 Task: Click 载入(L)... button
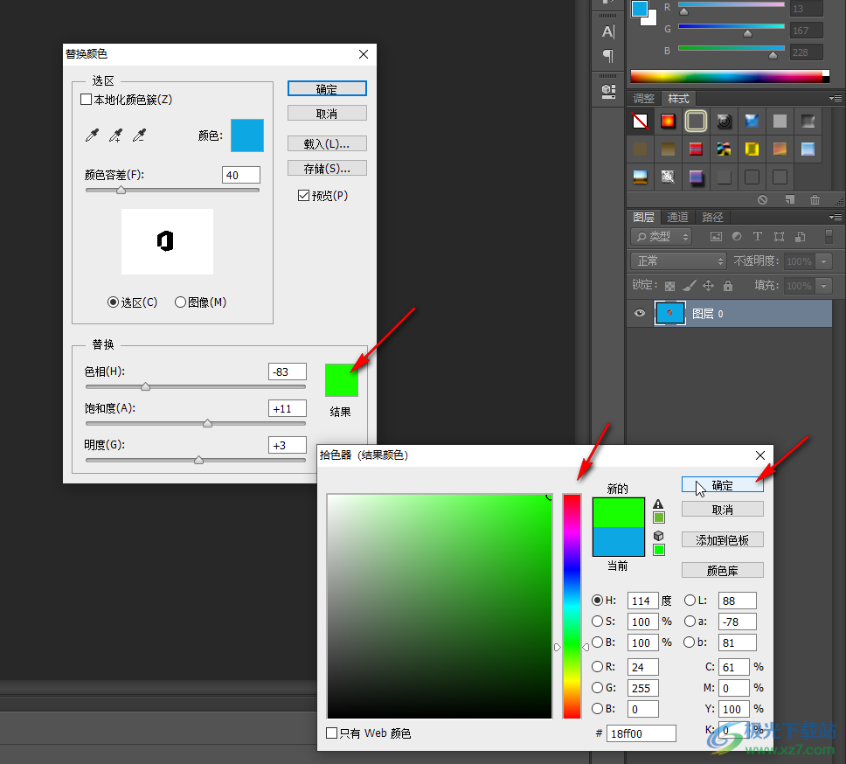click(x=327, y=143)
